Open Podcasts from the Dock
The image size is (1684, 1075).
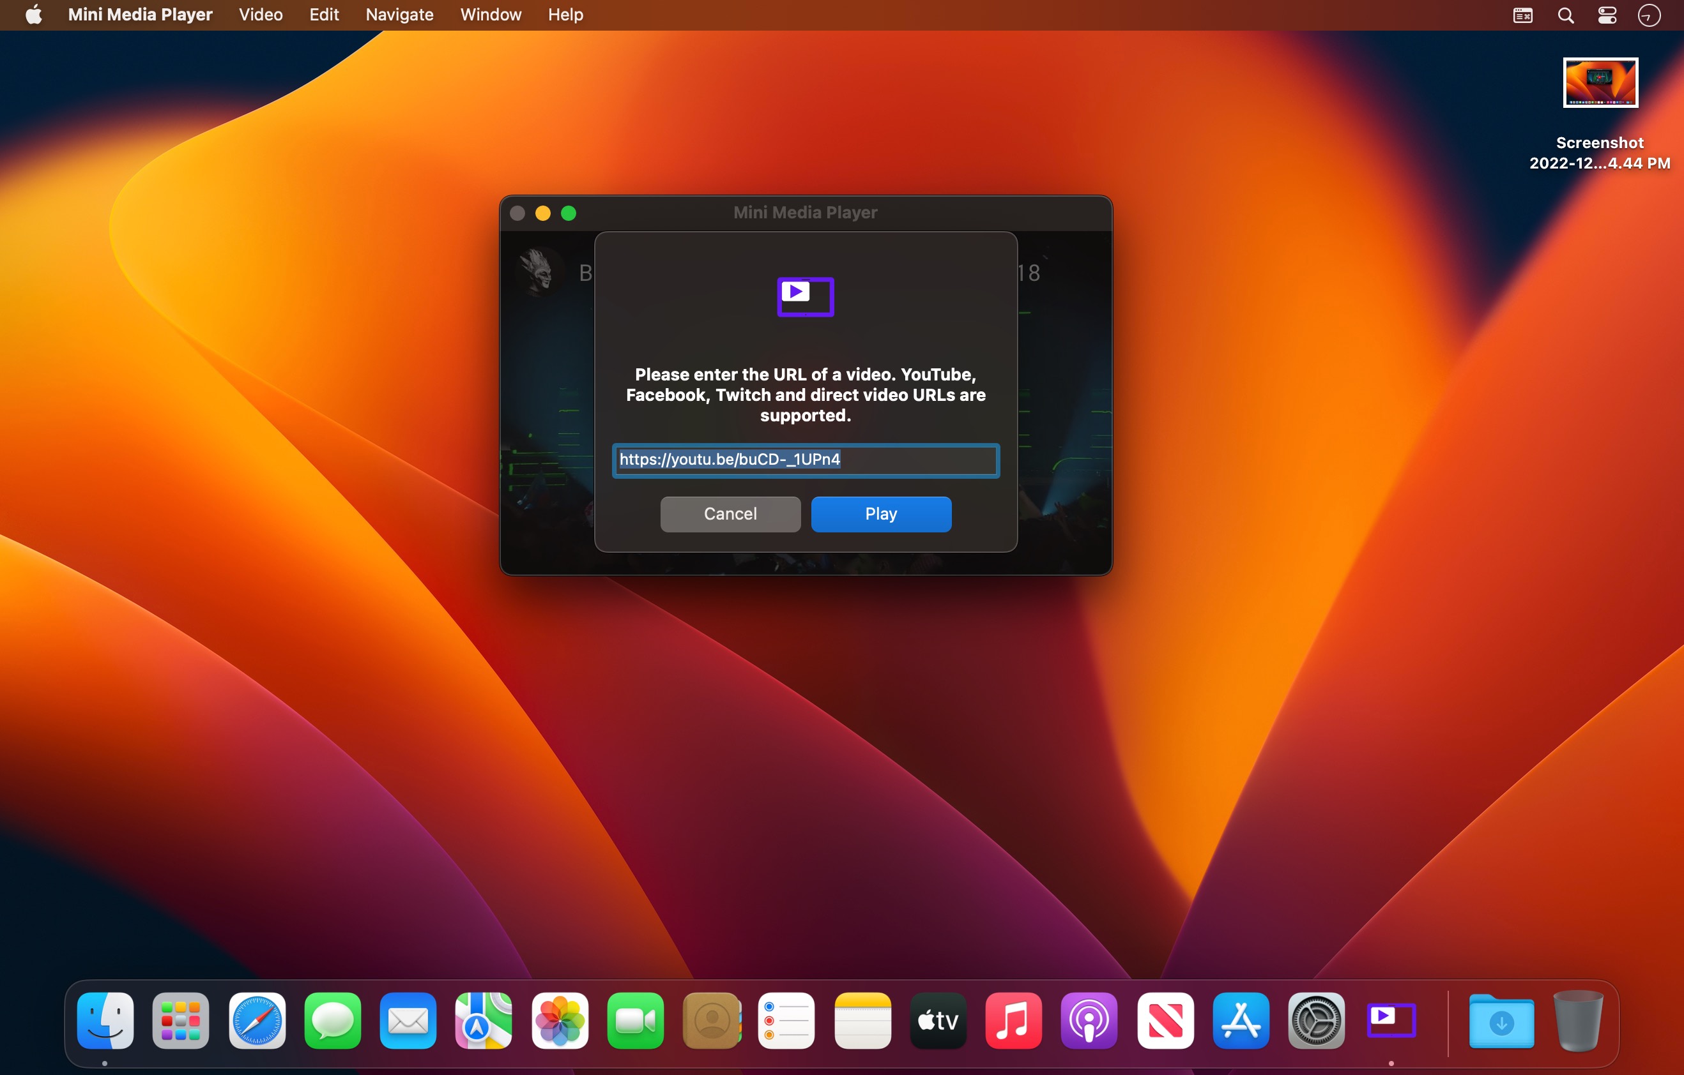pyautogui.click(x=1089, y=1020)
